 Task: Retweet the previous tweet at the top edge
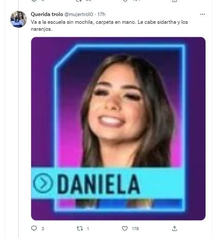pos(79,1)
